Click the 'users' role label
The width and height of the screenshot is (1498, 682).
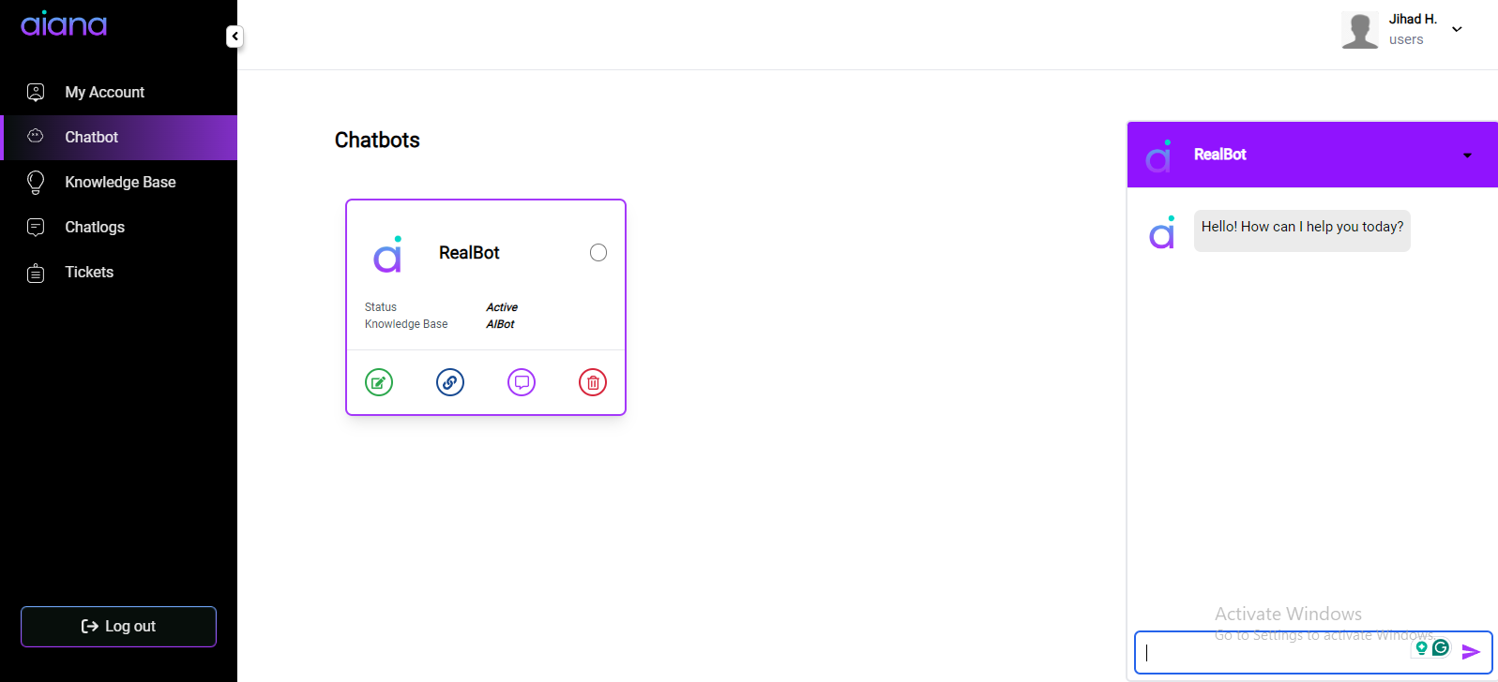coord(1406,39)
